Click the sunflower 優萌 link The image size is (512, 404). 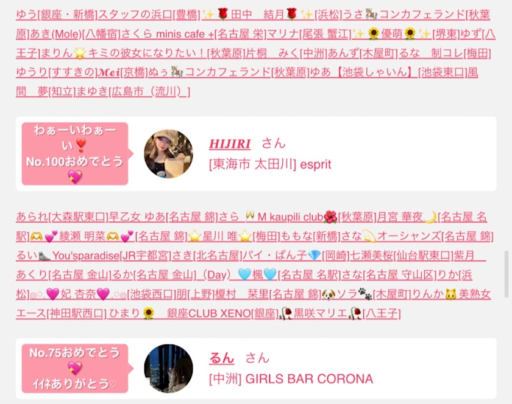pyautogui.click(x=392, y=34)
